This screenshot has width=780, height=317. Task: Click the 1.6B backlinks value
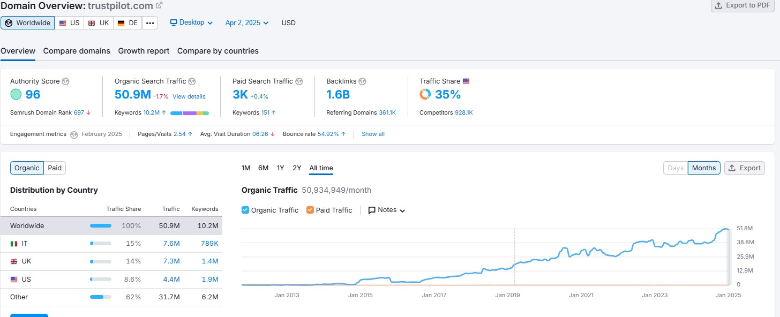[338, 95]
